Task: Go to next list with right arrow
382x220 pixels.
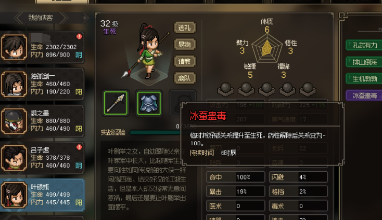Action: [64, 18]
